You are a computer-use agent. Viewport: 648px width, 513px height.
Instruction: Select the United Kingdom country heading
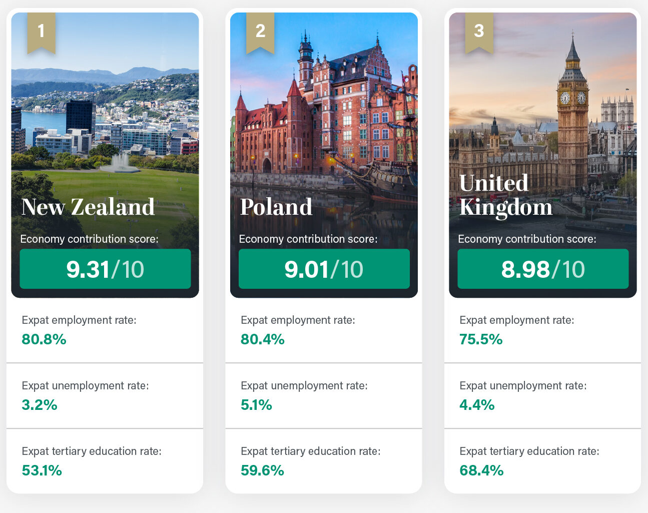(x=505, y=195)
